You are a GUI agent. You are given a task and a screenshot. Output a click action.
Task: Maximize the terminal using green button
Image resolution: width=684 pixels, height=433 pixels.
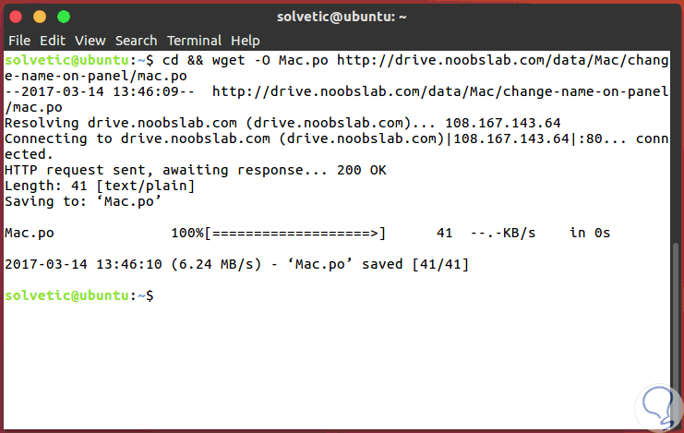(x=63, y=17)
